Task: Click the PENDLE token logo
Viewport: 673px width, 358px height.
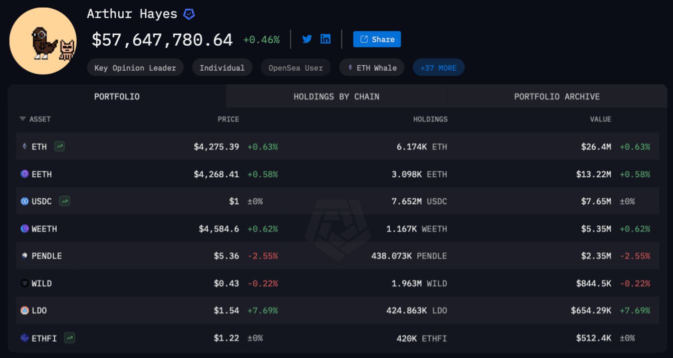Action: [x=25, y=256]
